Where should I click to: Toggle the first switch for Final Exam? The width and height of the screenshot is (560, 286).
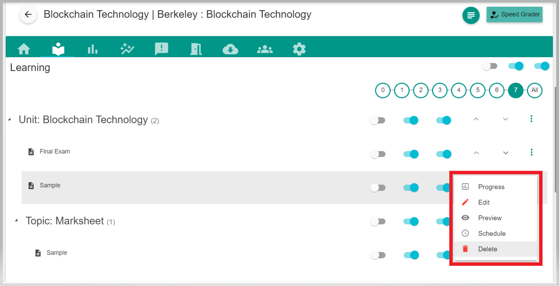(x=378, y=154)
